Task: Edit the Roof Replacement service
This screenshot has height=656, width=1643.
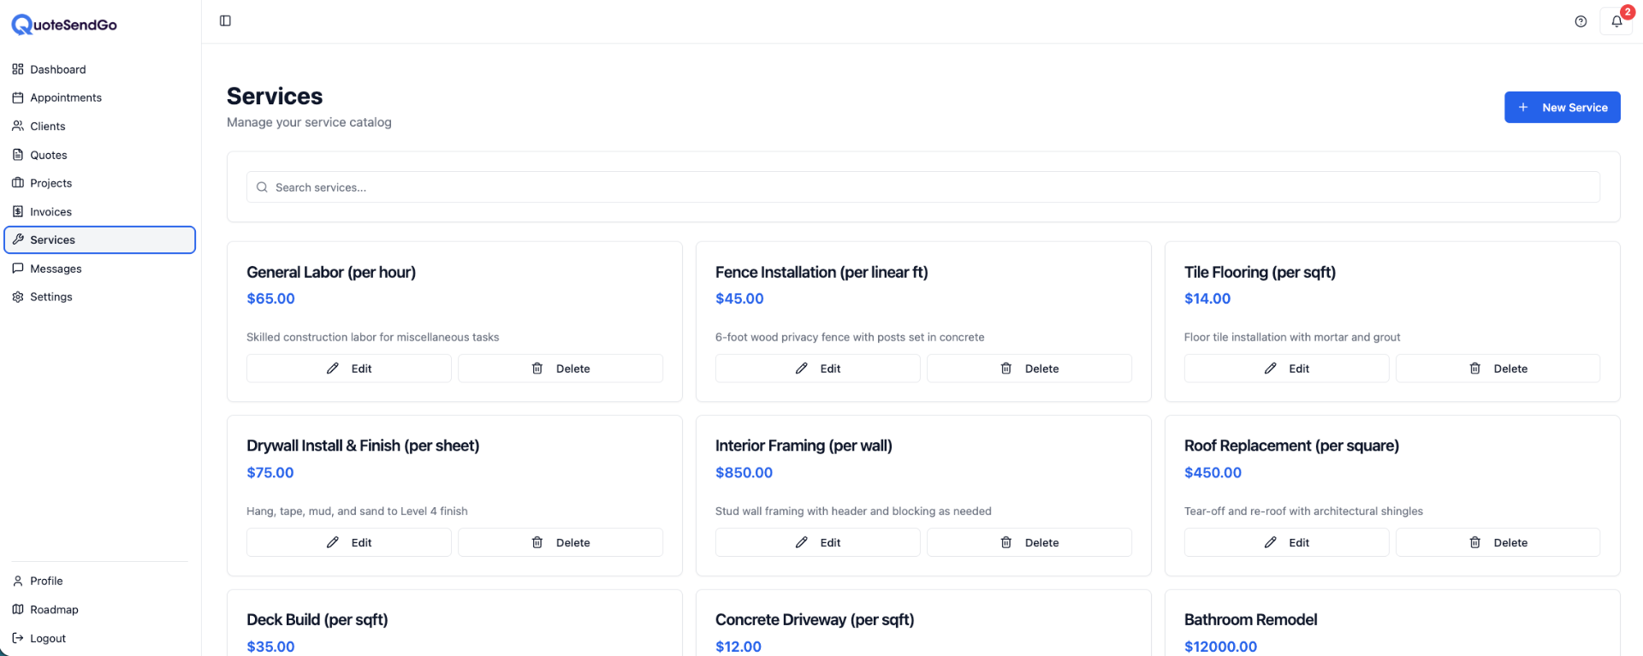Action: tap(1286, 542)
